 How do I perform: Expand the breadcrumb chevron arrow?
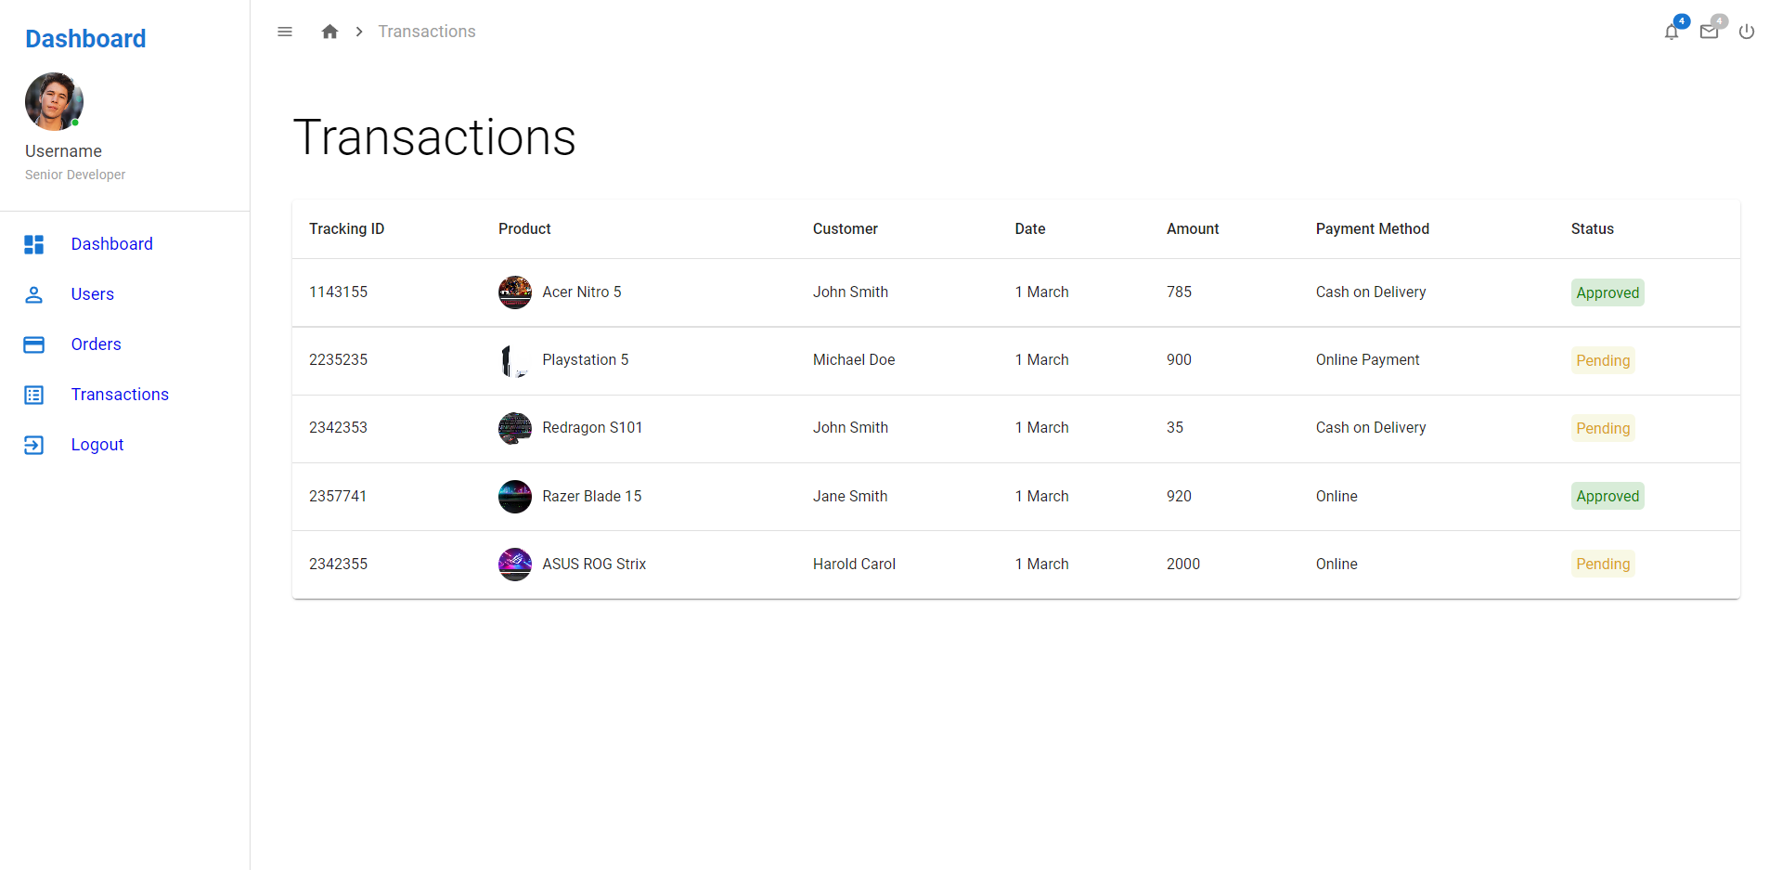pos(358,31)
